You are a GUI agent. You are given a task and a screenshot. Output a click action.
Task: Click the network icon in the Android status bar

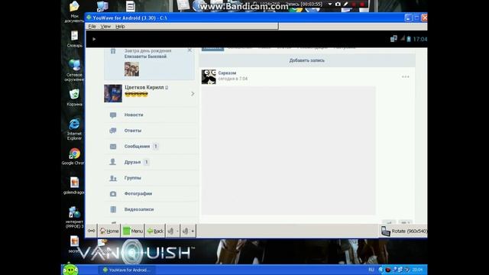tap(393, 39)
